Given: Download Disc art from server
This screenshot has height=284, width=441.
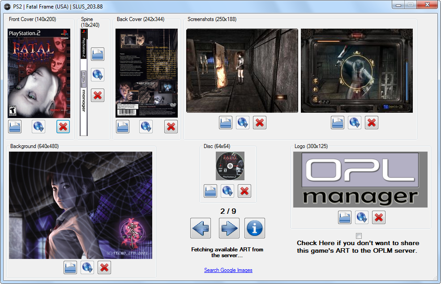Looking at the screenshot, I should (227, 191).
